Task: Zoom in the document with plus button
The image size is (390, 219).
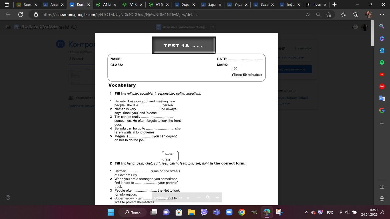Action: click(x=217, y=198)
